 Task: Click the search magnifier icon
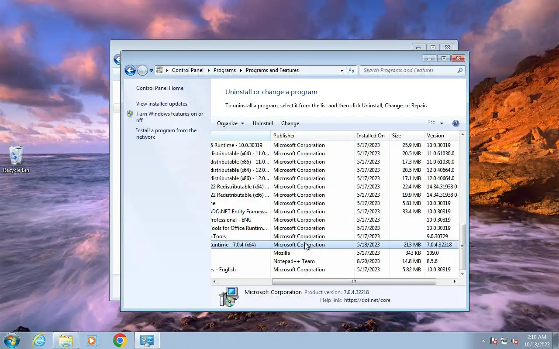click(460, 70)
